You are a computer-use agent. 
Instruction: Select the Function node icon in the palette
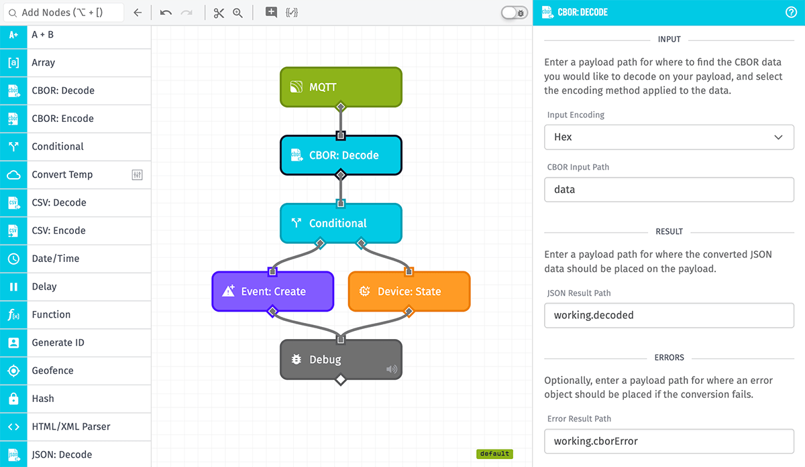coord(14,314)
